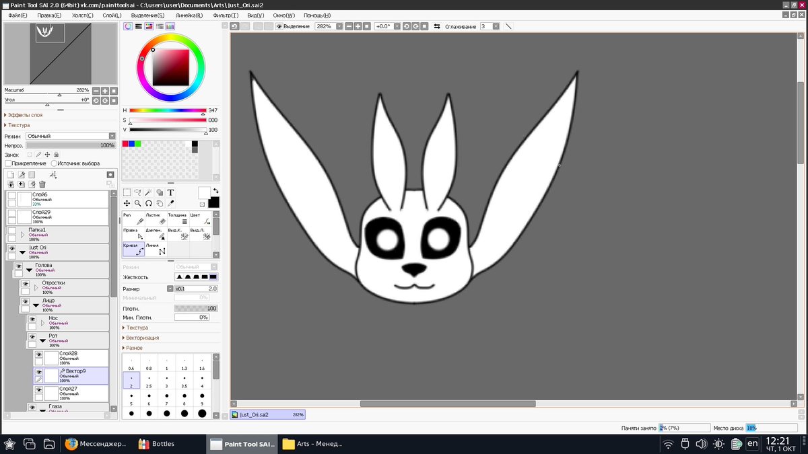Collapse the Голова folder
Viewport: 808px width, 454px height.
coord(29,270)
